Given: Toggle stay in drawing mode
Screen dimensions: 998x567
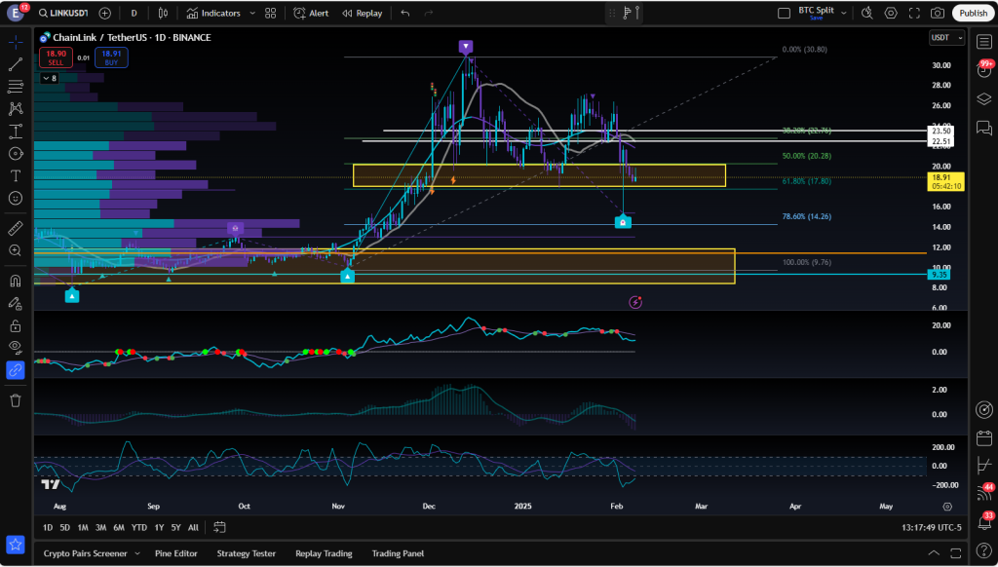Looking at the screenshot, I should coord(16,303).
